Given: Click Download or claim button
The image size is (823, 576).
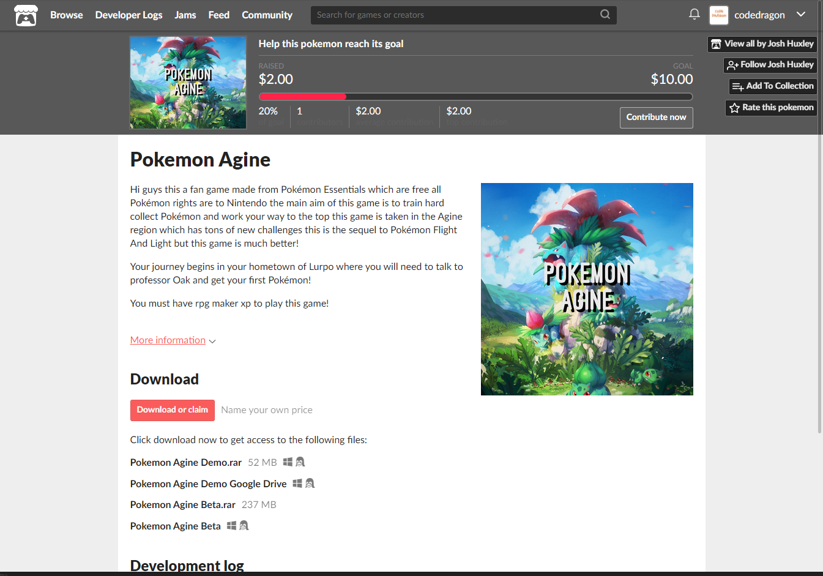Looking at the screenshot, I should (x=173, y=410).
